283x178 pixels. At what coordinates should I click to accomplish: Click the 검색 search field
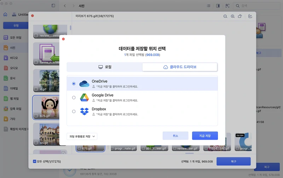[x=256, y=6]
